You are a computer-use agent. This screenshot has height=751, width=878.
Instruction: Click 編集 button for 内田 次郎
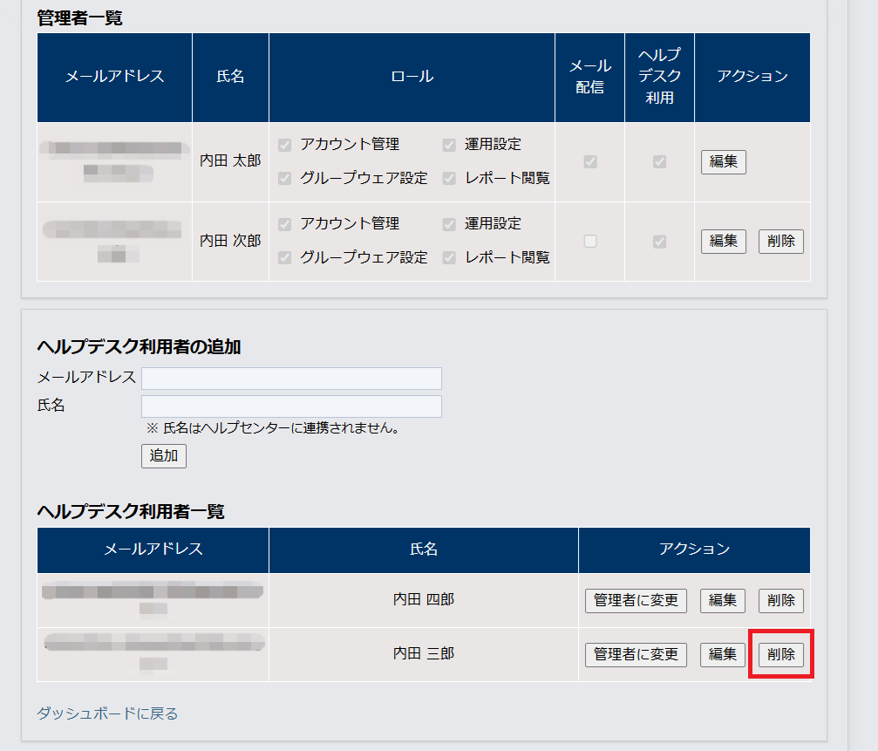tap(723, 242)
